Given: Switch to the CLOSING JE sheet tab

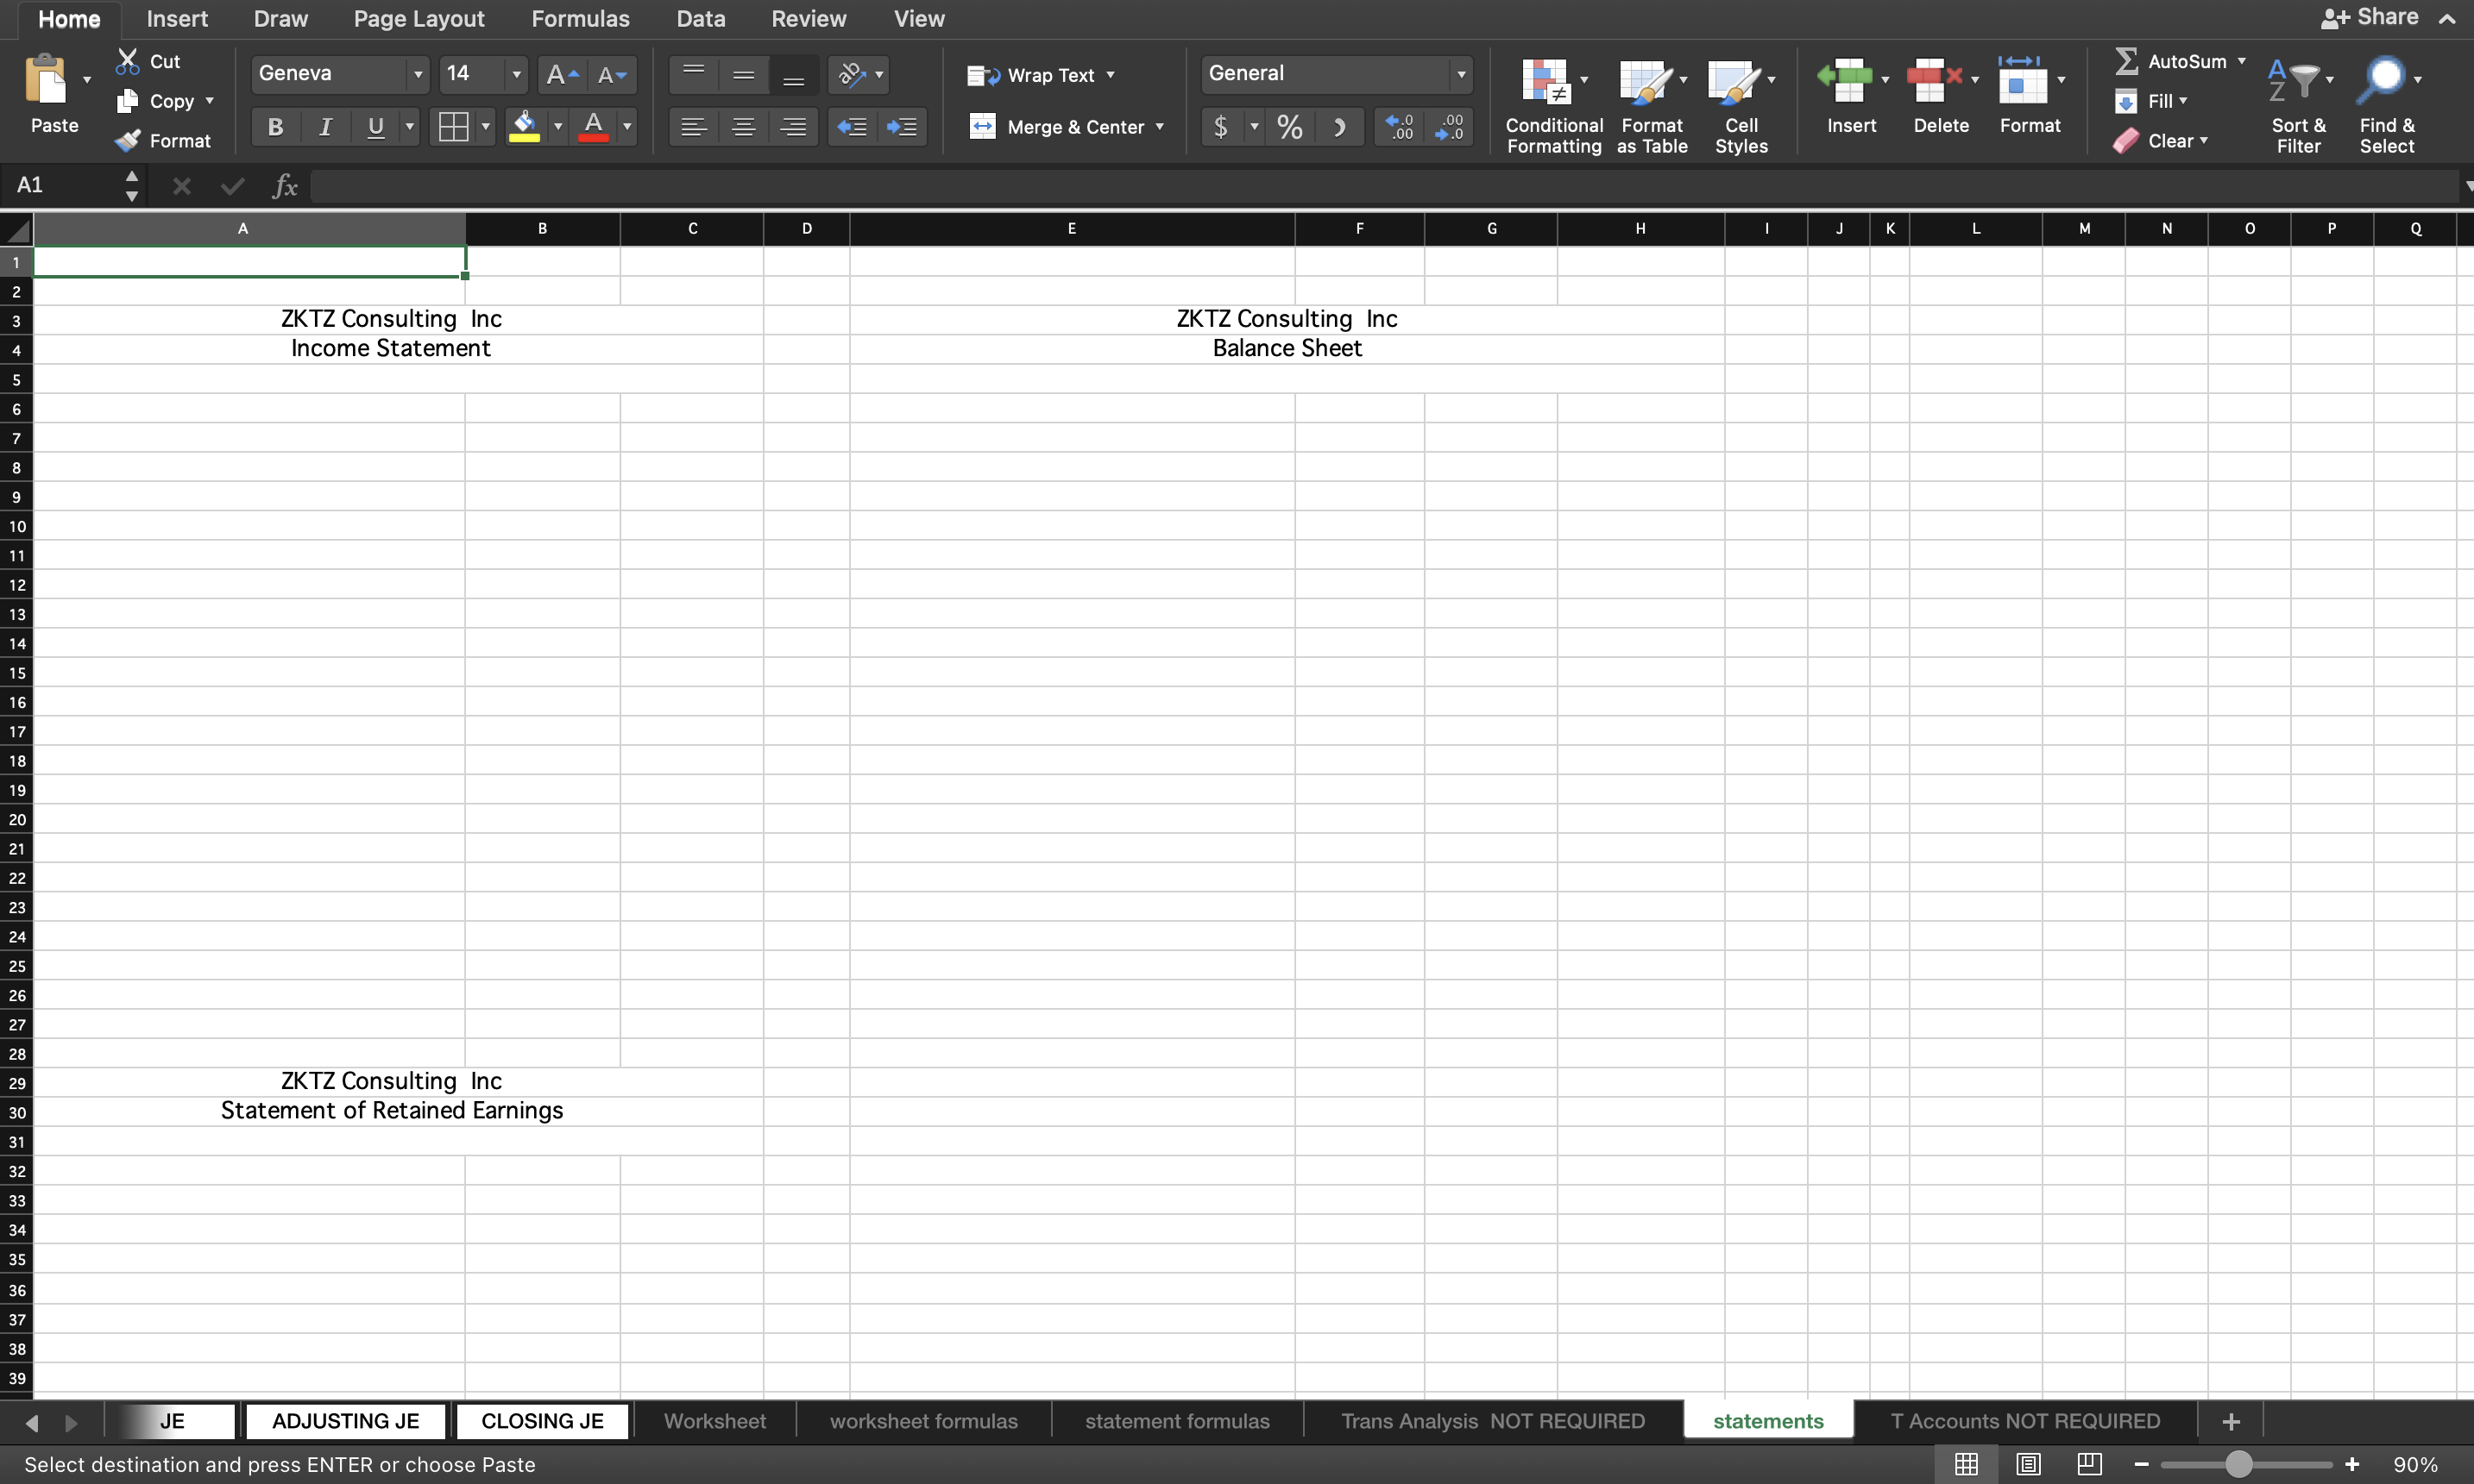Looking at the screenshot, I should pos(542,1421).
